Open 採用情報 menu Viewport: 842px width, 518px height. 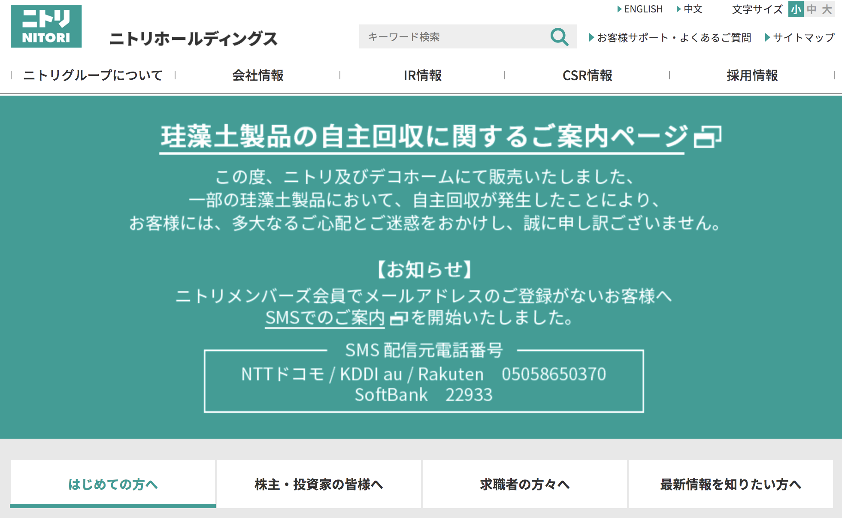pos(752,75)
